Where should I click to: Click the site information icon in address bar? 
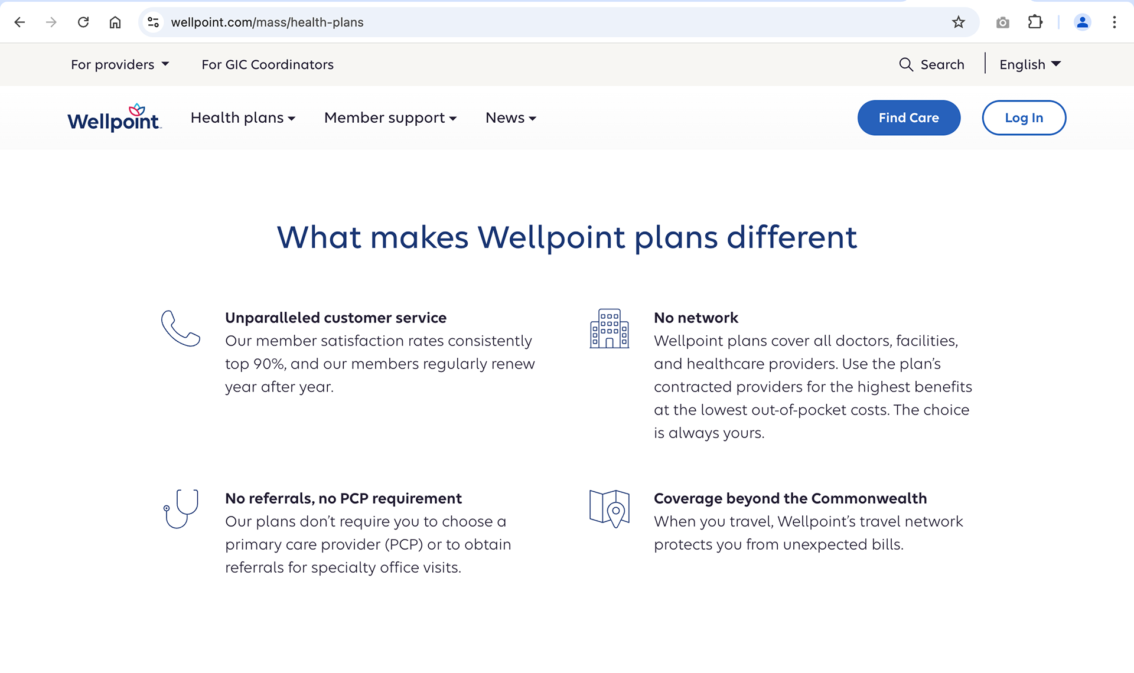coord(154,22)
